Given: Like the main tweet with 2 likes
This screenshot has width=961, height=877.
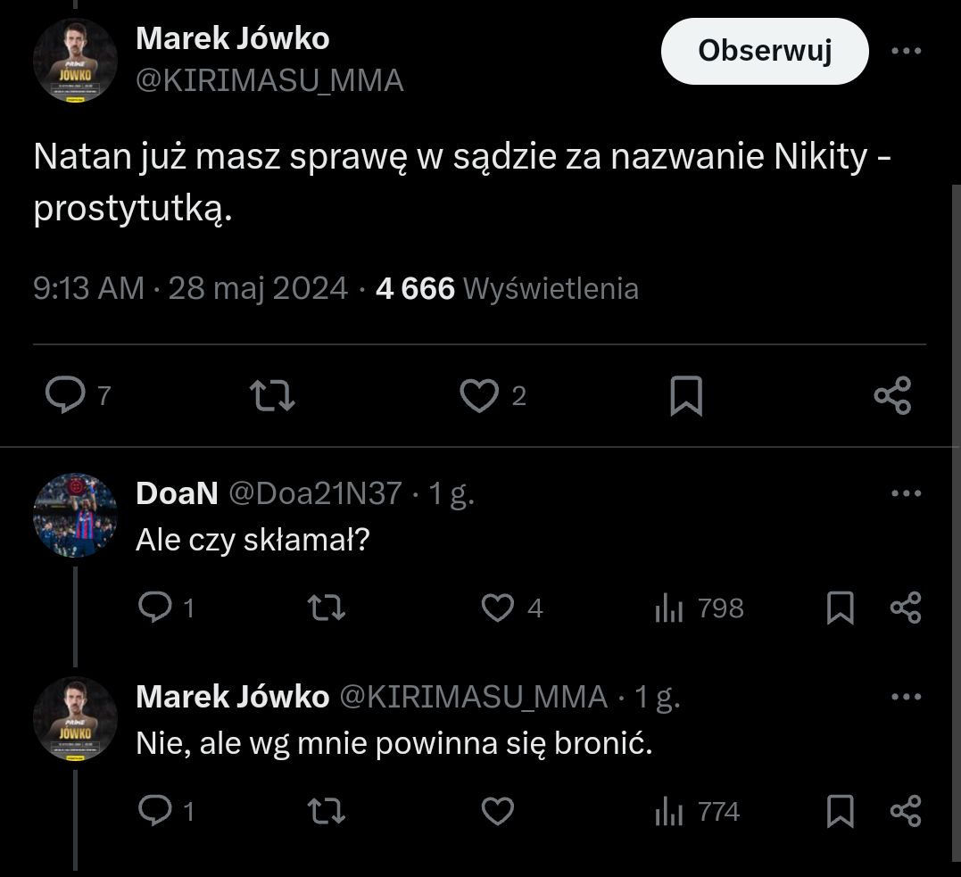Looking at the screenshot, I should pos(478,395).
